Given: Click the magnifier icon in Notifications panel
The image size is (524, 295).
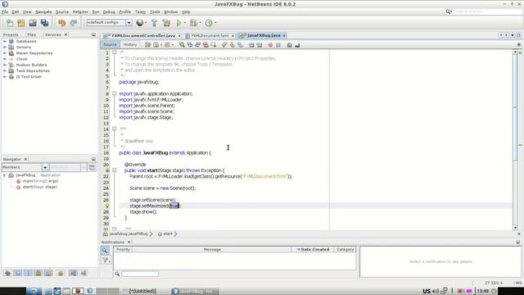Looking at the screenshot, I should (105, 251).
